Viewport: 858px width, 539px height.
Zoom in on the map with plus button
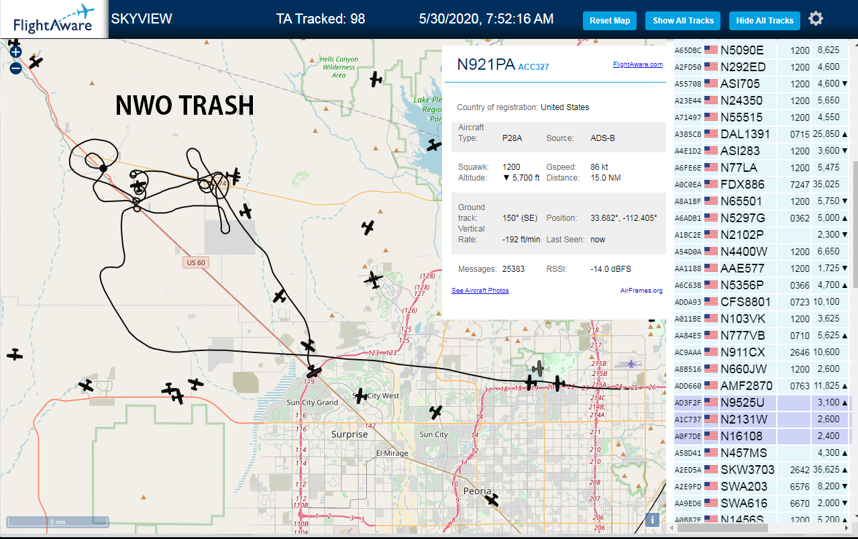(15, 52)
